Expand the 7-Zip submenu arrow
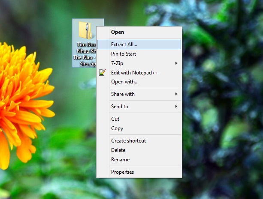The image size is (263, 199). 176,63
